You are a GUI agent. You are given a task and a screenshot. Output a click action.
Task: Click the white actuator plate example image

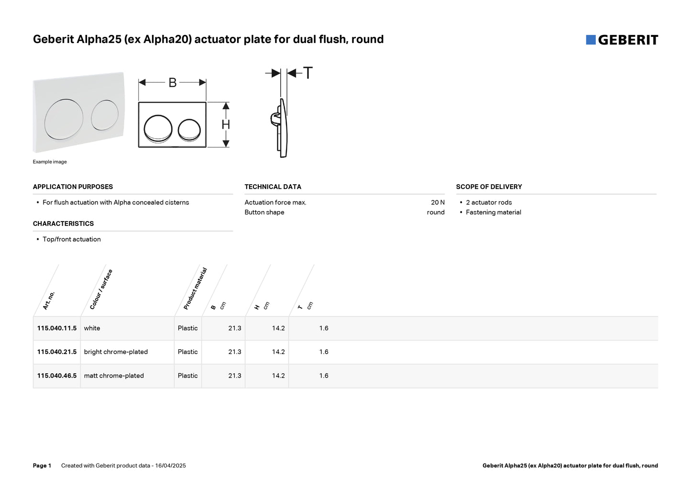[x=79, y=112]
